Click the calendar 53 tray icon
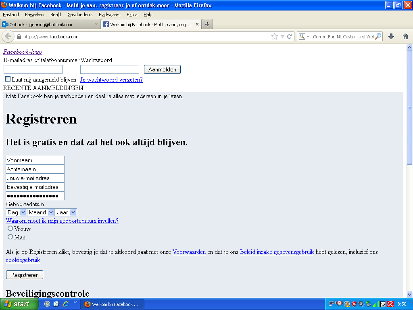413x310 pixels. pos(383,304)
